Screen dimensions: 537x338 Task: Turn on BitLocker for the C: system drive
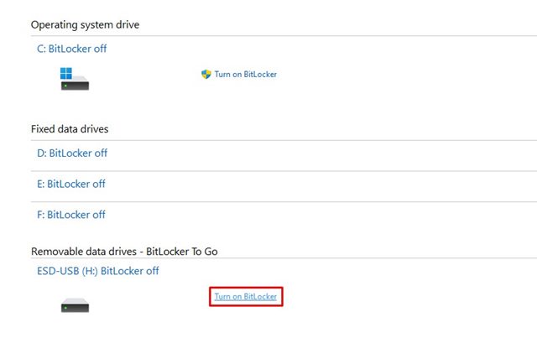[x=246, y=74]
